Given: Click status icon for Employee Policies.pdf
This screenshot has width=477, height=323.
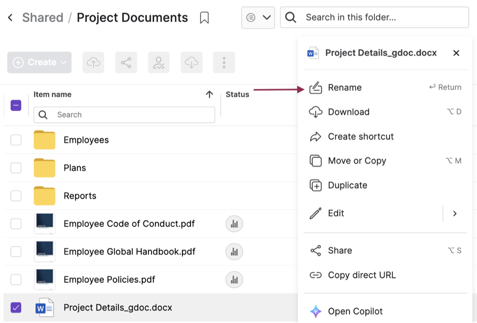Looking at the screenshot, I should point(234,280).
